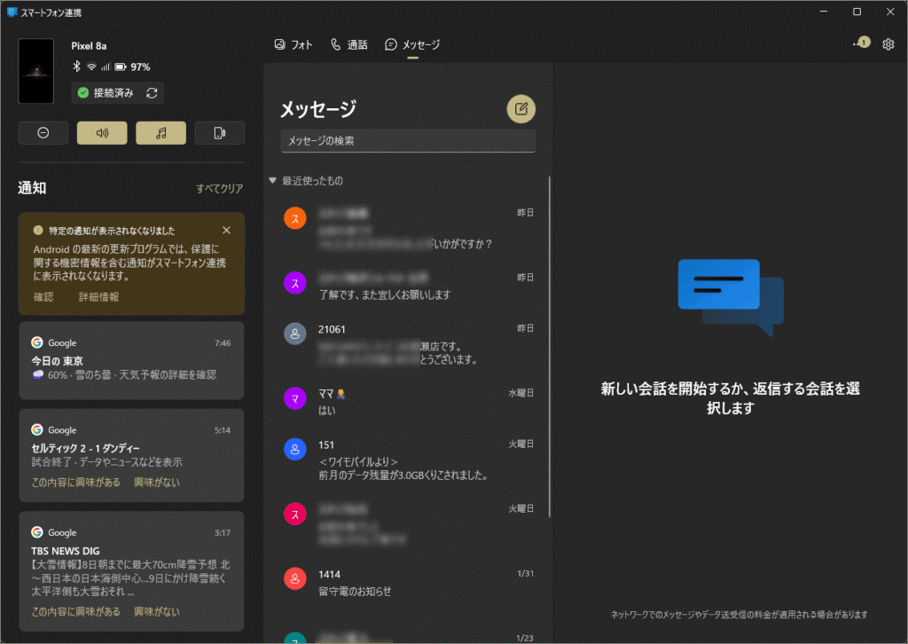Viewport: 908px width, 644px height.
Task: Open the more options menu with badge
Action: click(x=860, y=43)
